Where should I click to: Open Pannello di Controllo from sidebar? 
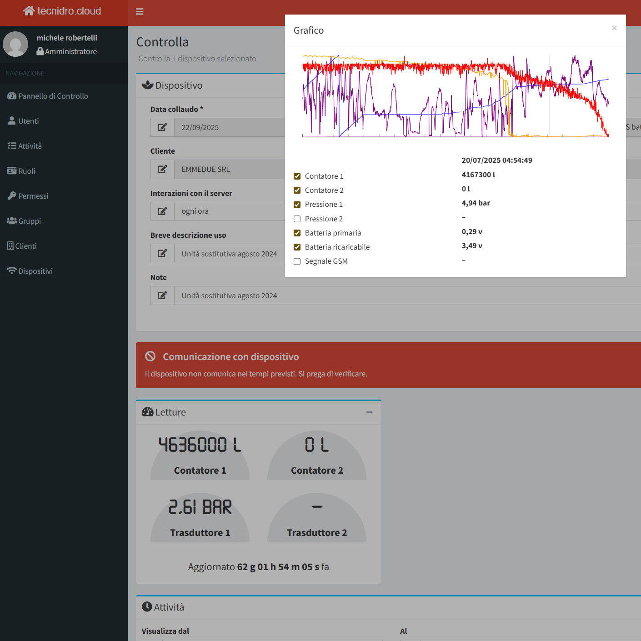(x=53, y=96)
